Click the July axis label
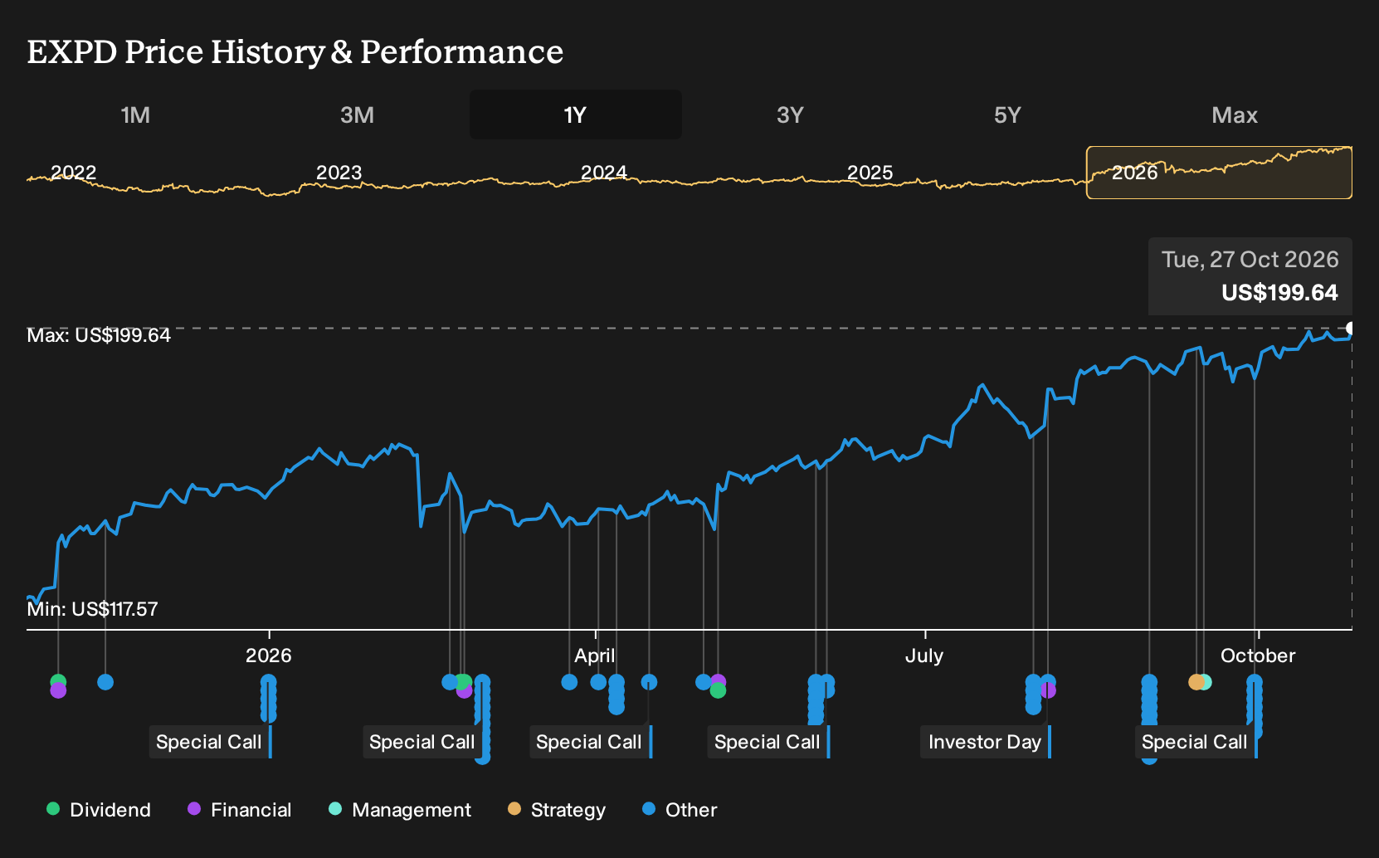 pyautogui.click(x=924, y=656)
